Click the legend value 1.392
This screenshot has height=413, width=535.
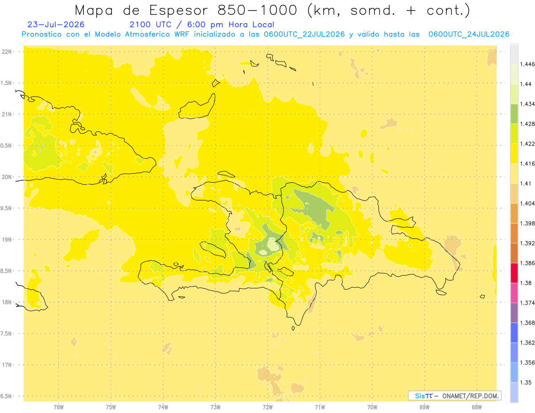[527, 243]
